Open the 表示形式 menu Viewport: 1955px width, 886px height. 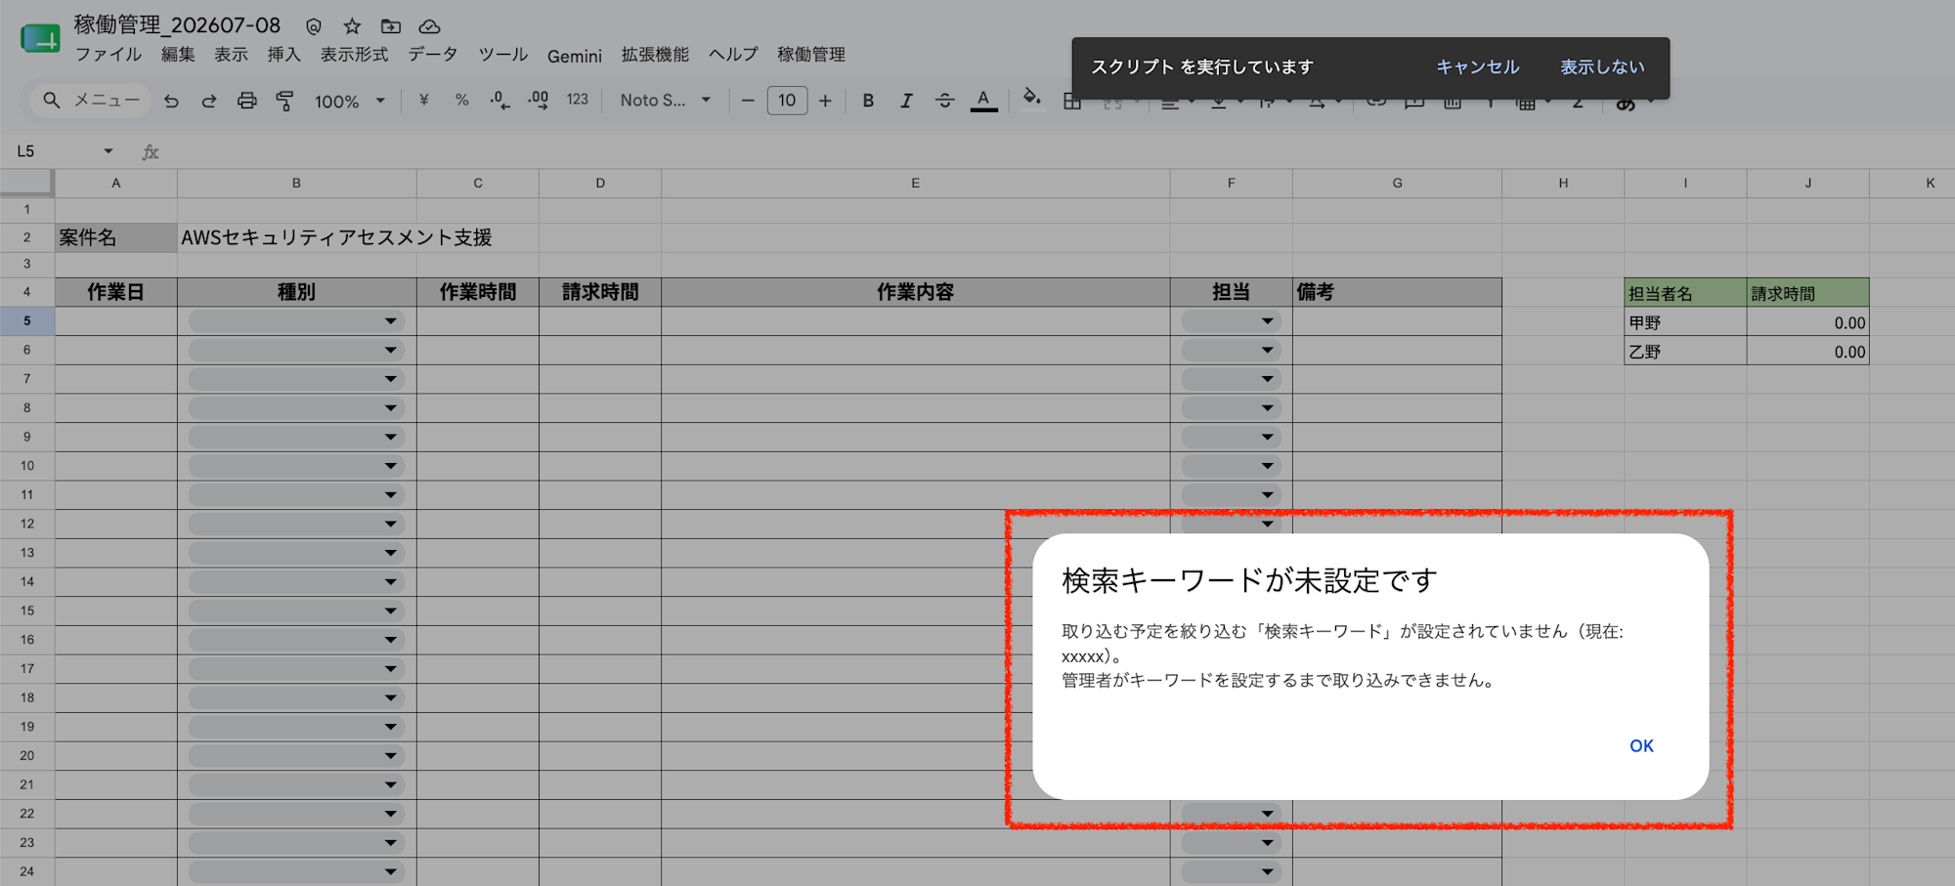click(355, 55)
